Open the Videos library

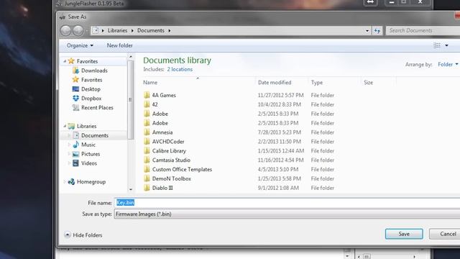tap(85, 163)
